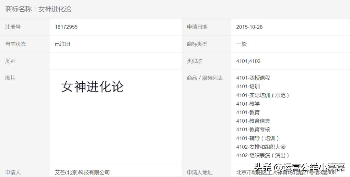Select the status value 已注册

[63, 44]
